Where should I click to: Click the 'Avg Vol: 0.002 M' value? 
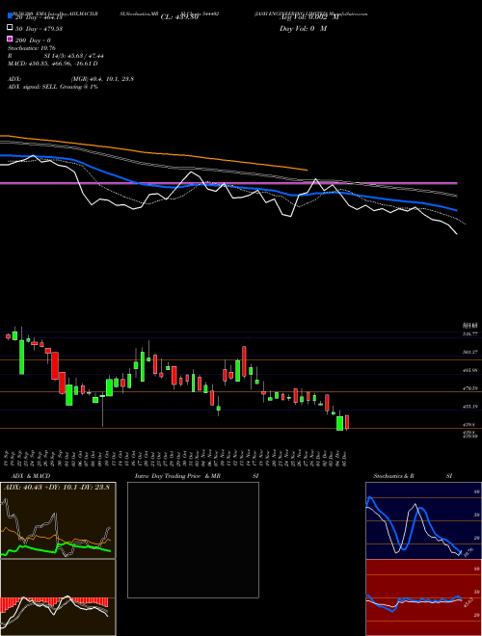click(x=308, y=17)
